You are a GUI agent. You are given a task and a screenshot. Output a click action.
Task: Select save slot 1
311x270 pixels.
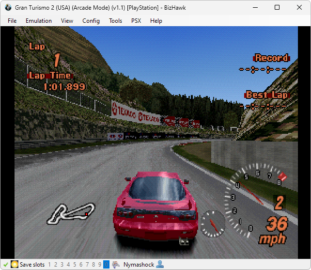[49, 265]
